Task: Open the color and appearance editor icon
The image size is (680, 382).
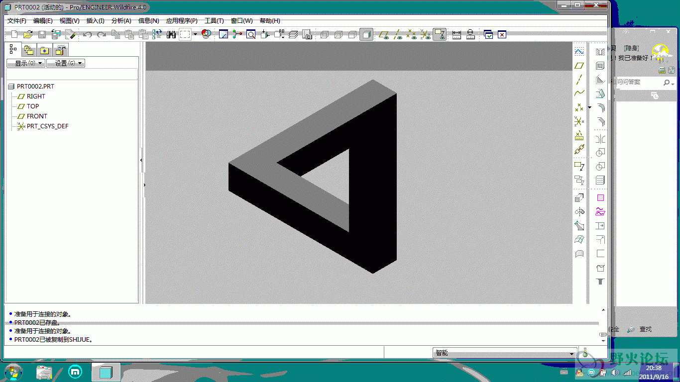Action: pos(207,34)
